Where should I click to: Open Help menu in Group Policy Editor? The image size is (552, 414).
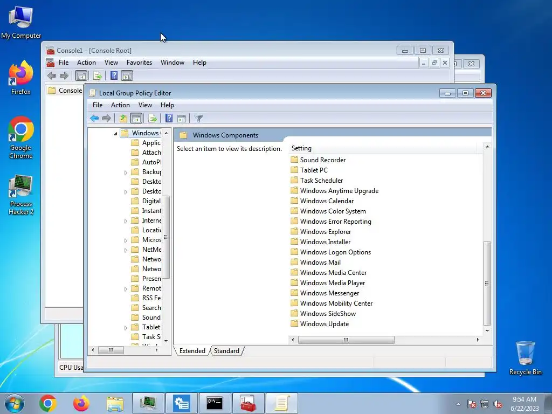coord(167,105)
